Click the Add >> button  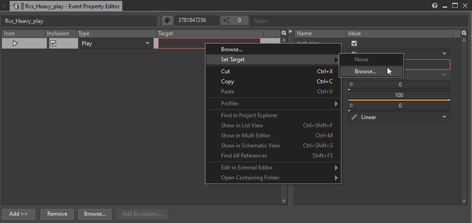point(18,214)
